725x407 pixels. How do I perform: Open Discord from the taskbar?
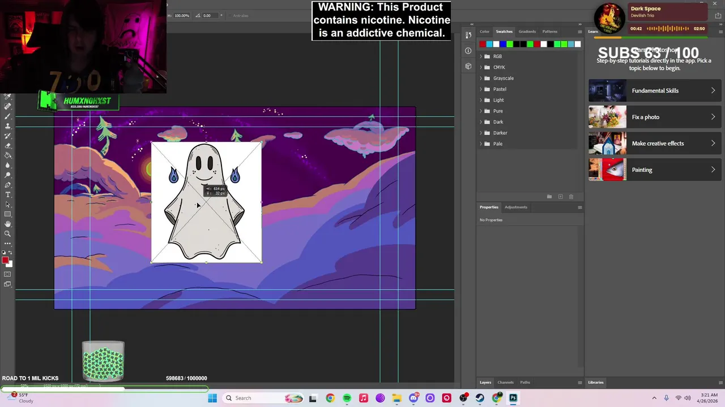[x=413, y=398]
